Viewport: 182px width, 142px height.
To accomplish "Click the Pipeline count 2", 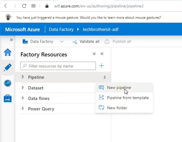I will click(x=104, y=77).
